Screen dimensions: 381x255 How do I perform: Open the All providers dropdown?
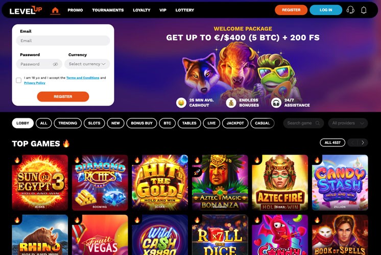[348, 123]
